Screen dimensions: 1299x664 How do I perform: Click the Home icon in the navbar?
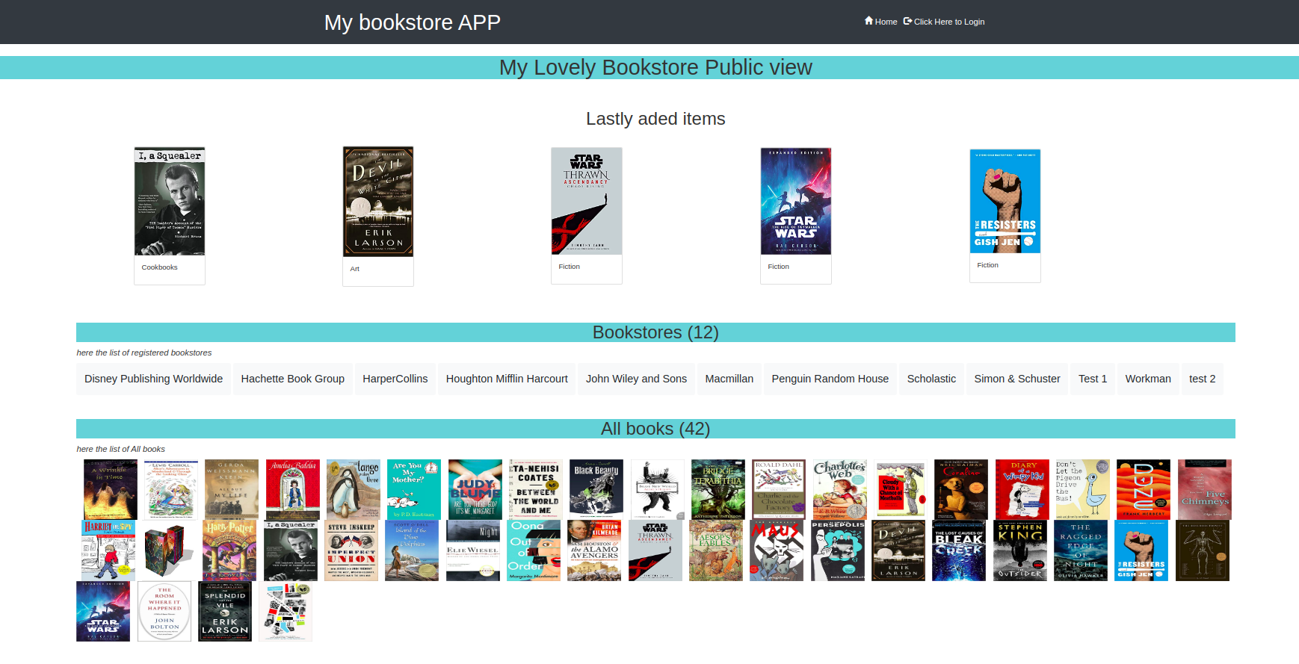click(868, 21)
